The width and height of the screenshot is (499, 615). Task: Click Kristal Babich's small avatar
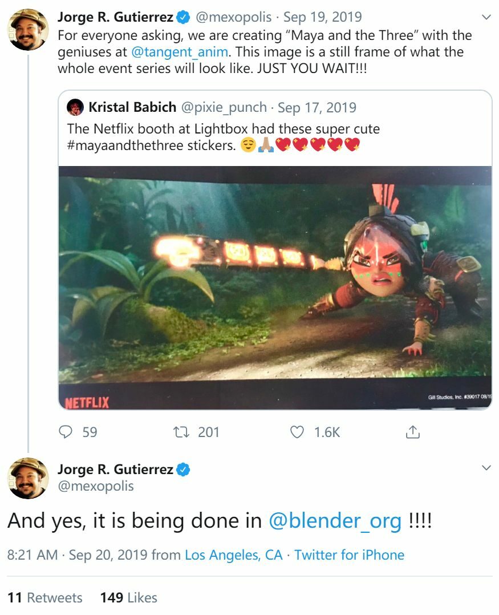point(75,107)
